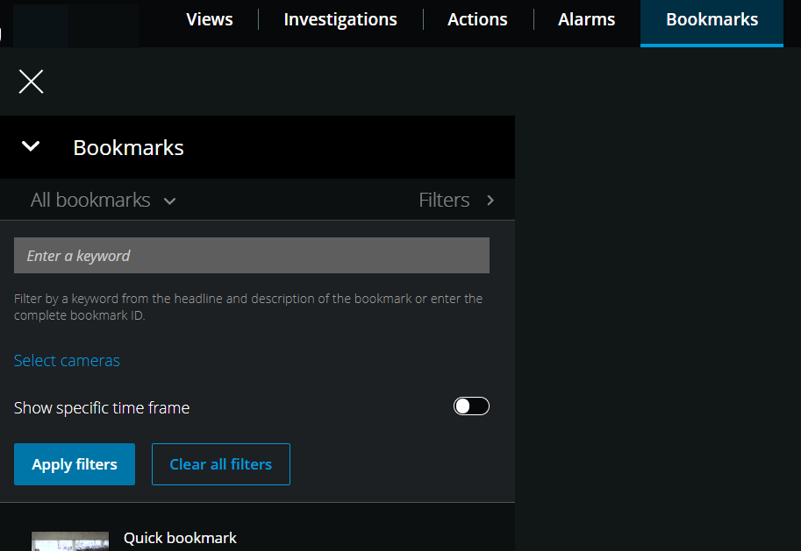Click the active Bookmarks tab
The width and height of the screenshot is (801, 551).
[x=712, y=19]
